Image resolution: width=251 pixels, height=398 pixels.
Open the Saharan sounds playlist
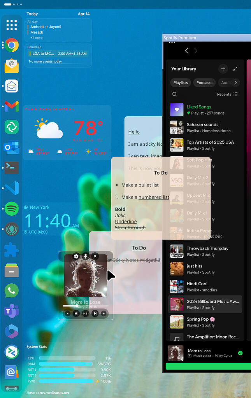click(x=205, y=127)
